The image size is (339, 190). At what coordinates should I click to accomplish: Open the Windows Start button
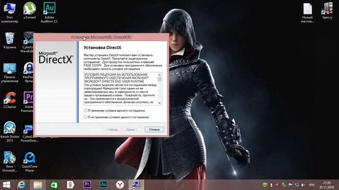click(x=6, y=185)
